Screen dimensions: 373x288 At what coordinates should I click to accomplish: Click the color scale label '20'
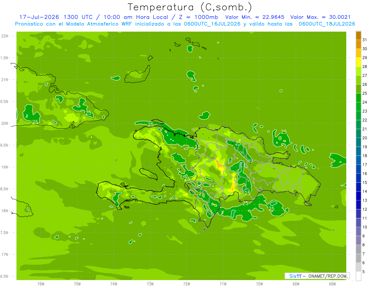click(x=365, y=138)
